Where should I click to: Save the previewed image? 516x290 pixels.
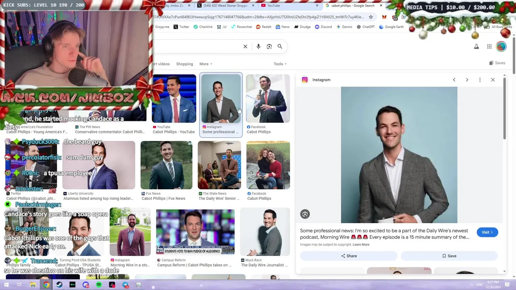click(449, 256)
